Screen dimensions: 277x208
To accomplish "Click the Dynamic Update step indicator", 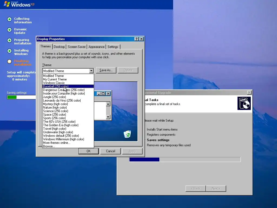I will 9,30.
